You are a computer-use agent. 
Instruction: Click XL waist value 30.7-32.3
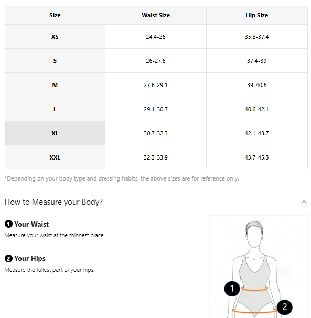(x=156, y=133)
